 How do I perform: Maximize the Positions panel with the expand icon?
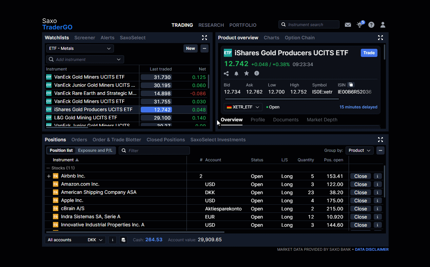[380, 139]
